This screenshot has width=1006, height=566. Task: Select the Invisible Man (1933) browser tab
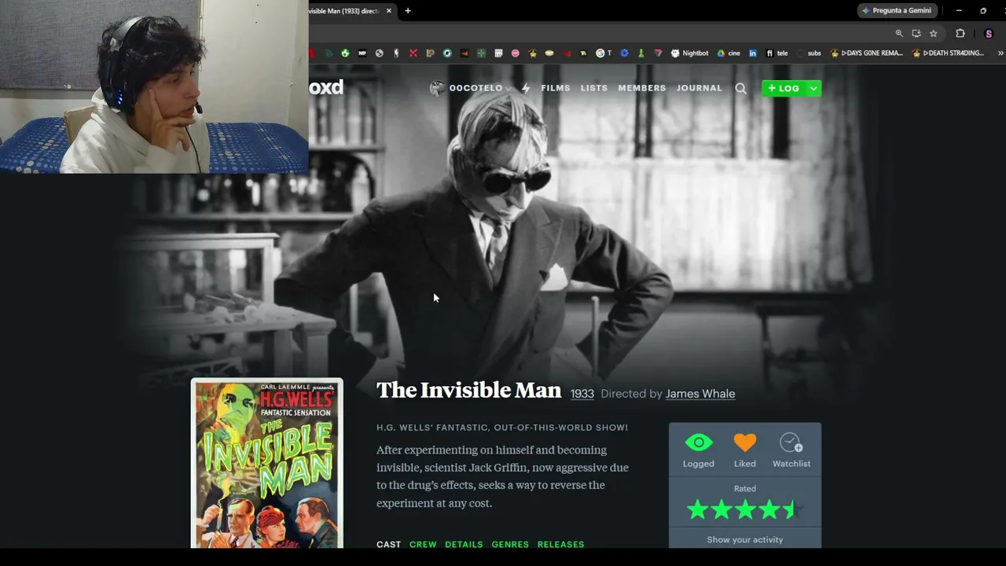[345, 11]
